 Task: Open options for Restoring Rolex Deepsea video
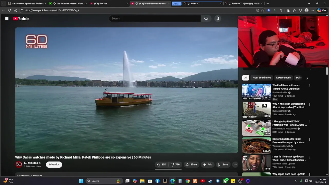click(x=310, y=140)
